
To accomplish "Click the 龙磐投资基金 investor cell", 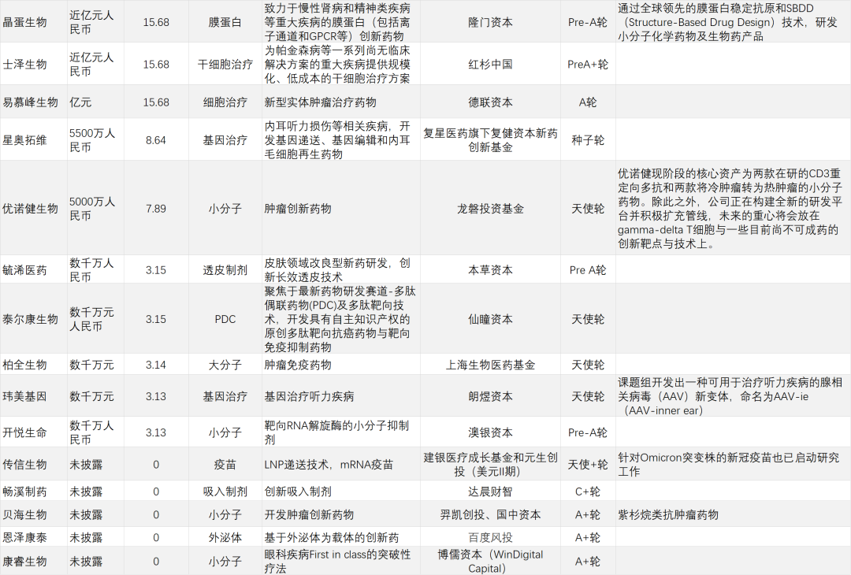I will [490, 209].
